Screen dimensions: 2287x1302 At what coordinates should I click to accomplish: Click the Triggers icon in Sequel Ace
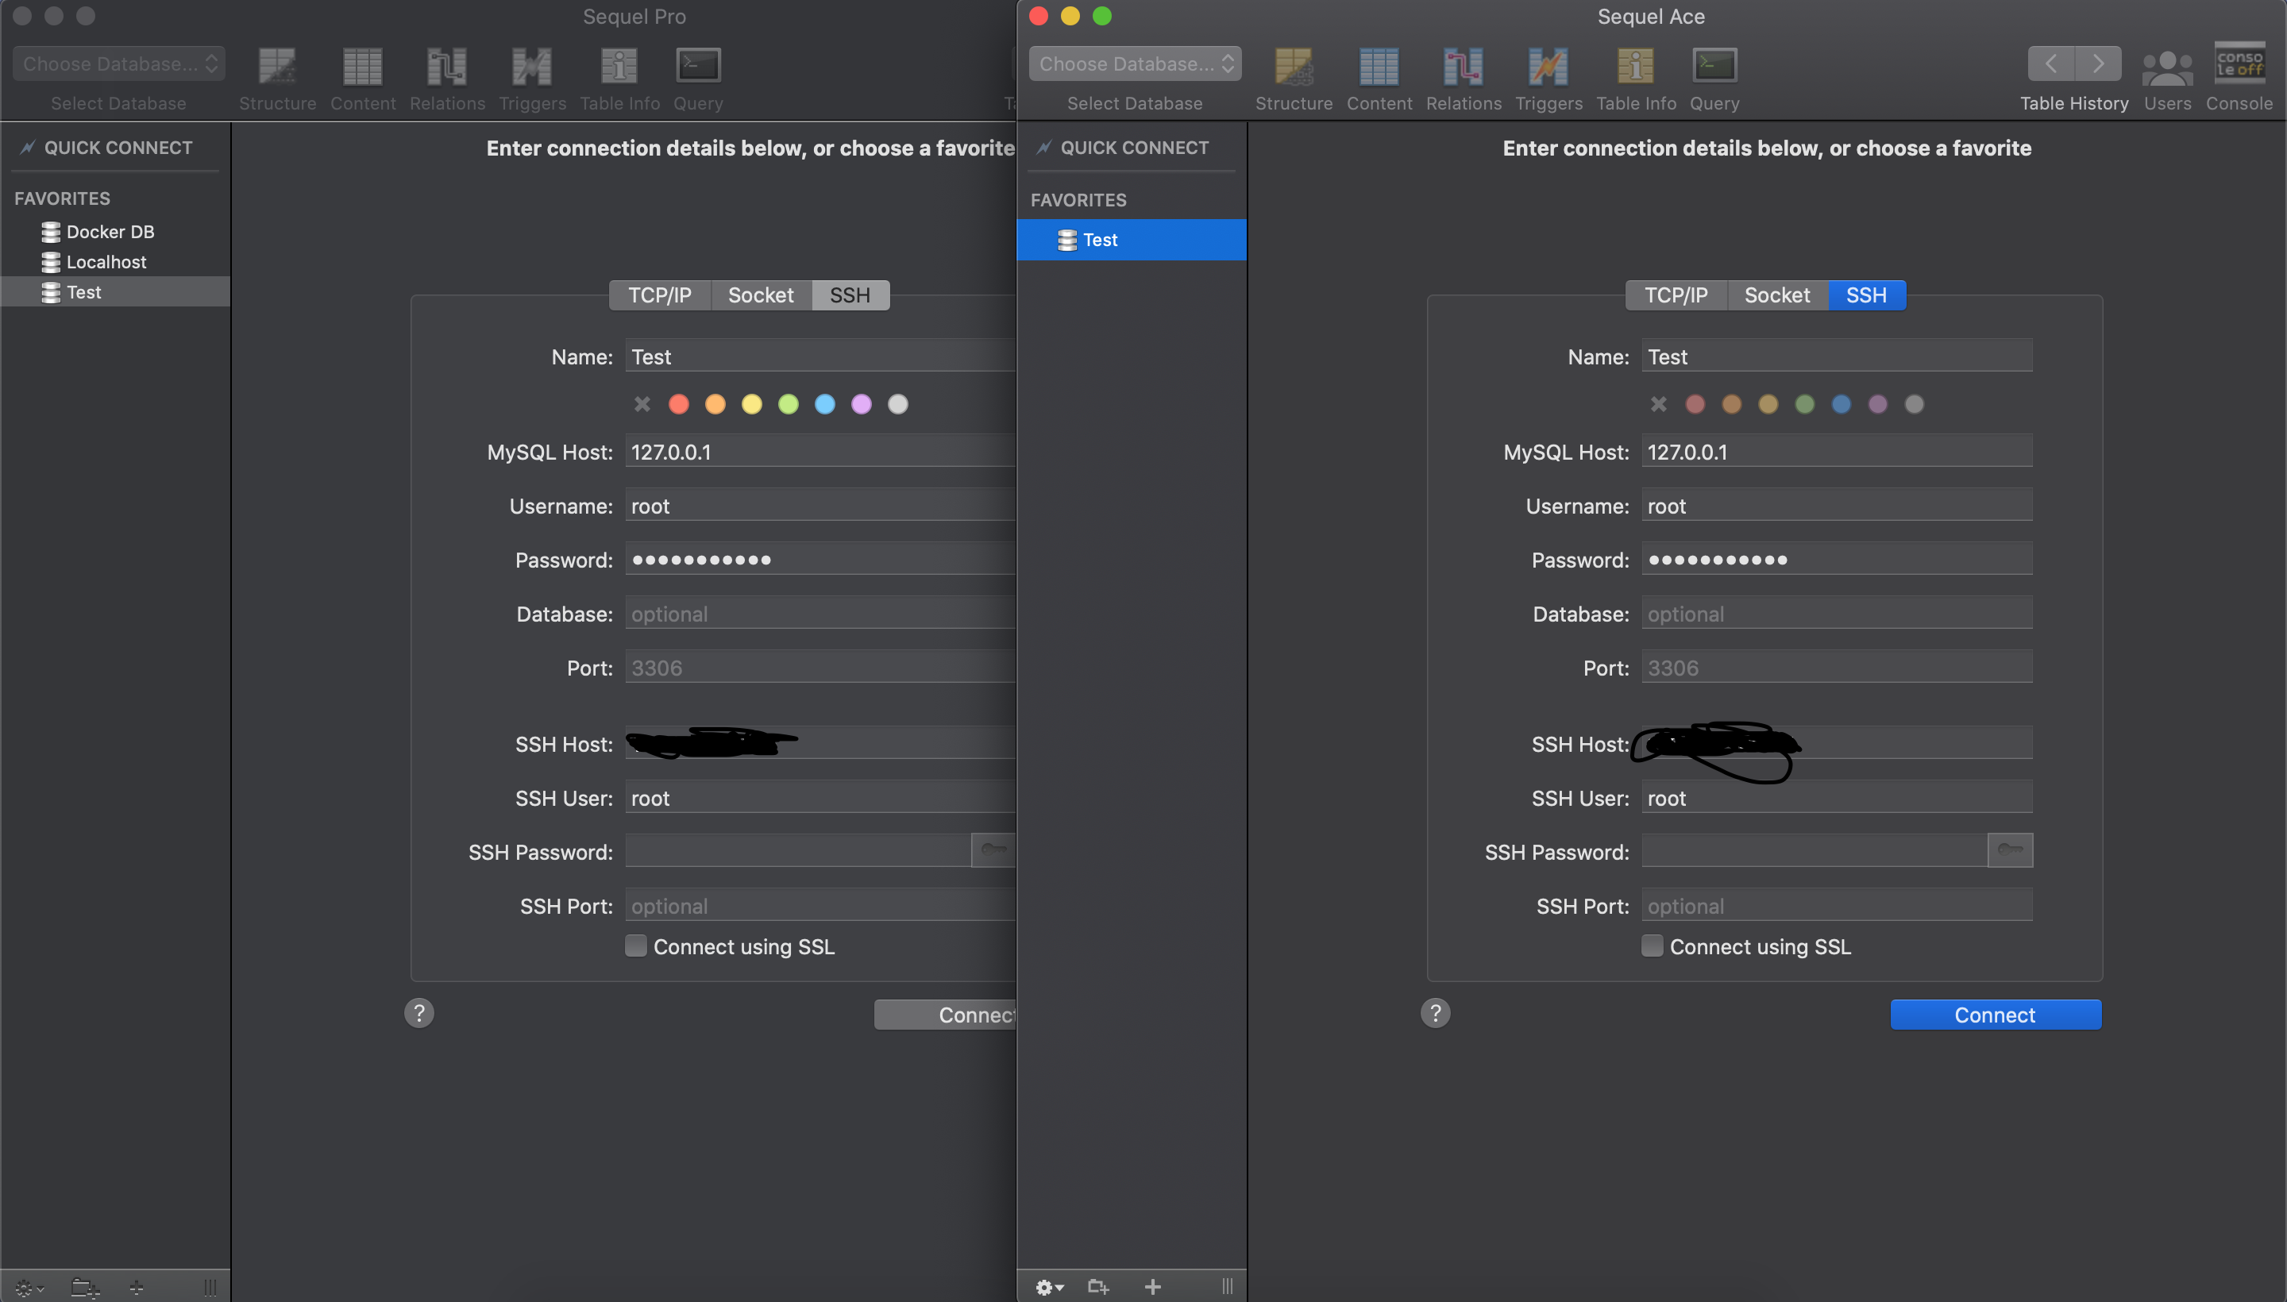click(x=1548, y=67)
